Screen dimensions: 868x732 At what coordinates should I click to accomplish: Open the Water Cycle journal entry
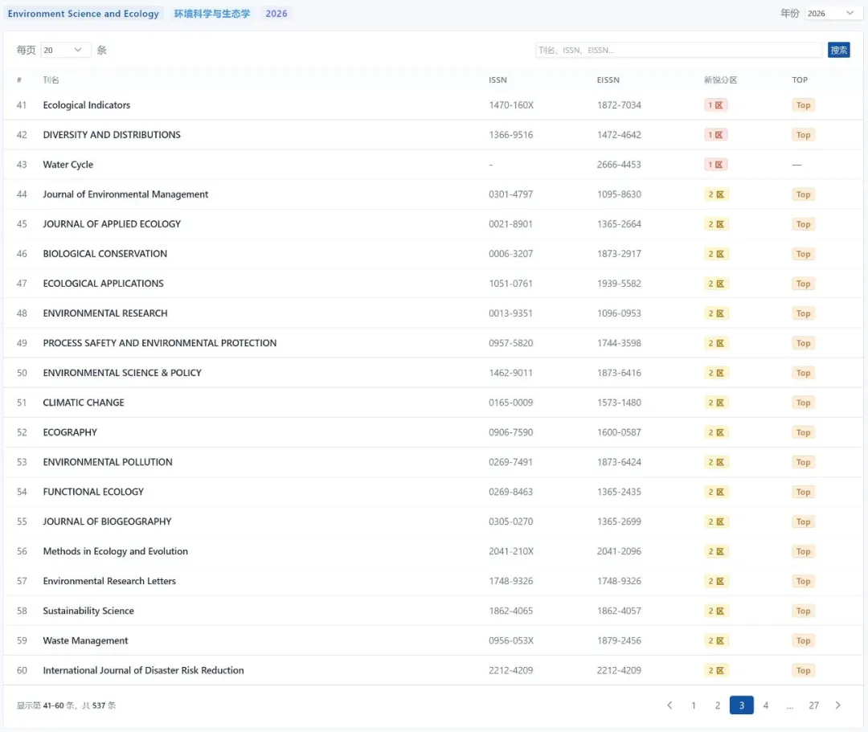[68, 165]
